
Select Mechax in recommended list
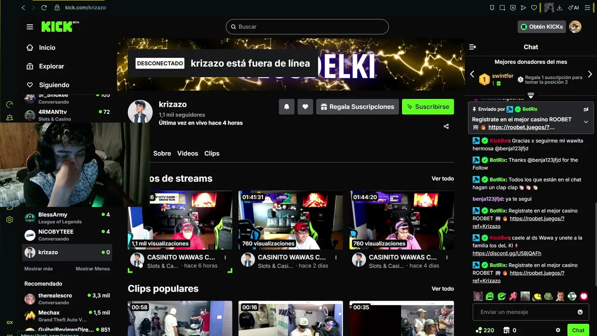68,316
